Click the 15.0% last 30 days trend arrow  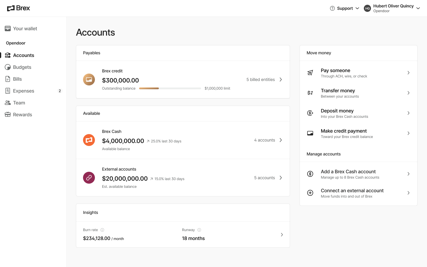tap(152, 179)
